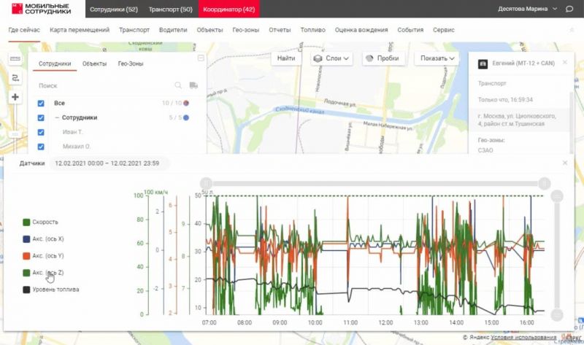Zoom in the map with plus button
The width and height of the screenshot is (584, 345).
[x=15, y=97]
